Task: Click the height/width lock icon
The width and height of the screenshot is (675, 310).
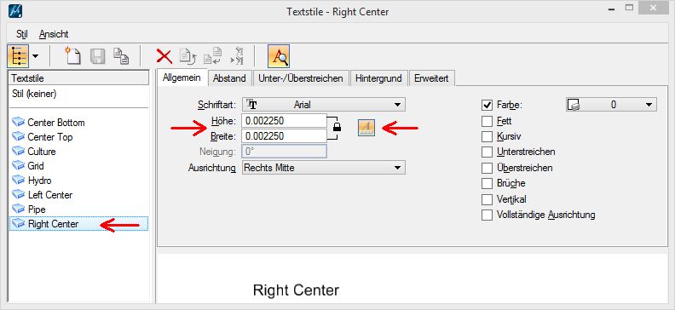Action: 337,127
